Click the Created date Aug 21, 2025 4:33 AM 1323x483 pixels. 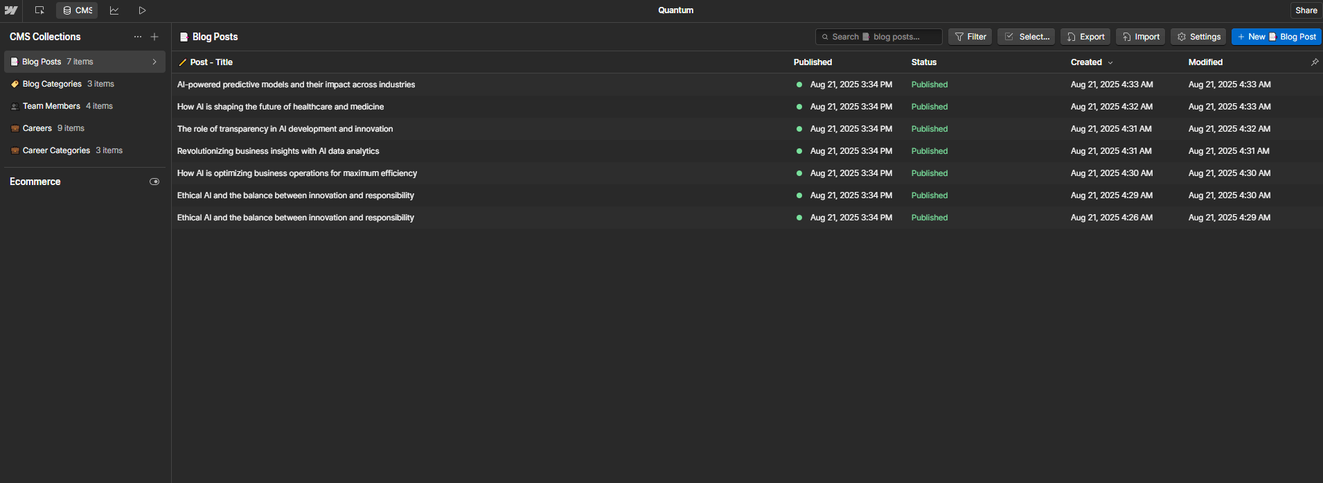tap(1112, 85)
